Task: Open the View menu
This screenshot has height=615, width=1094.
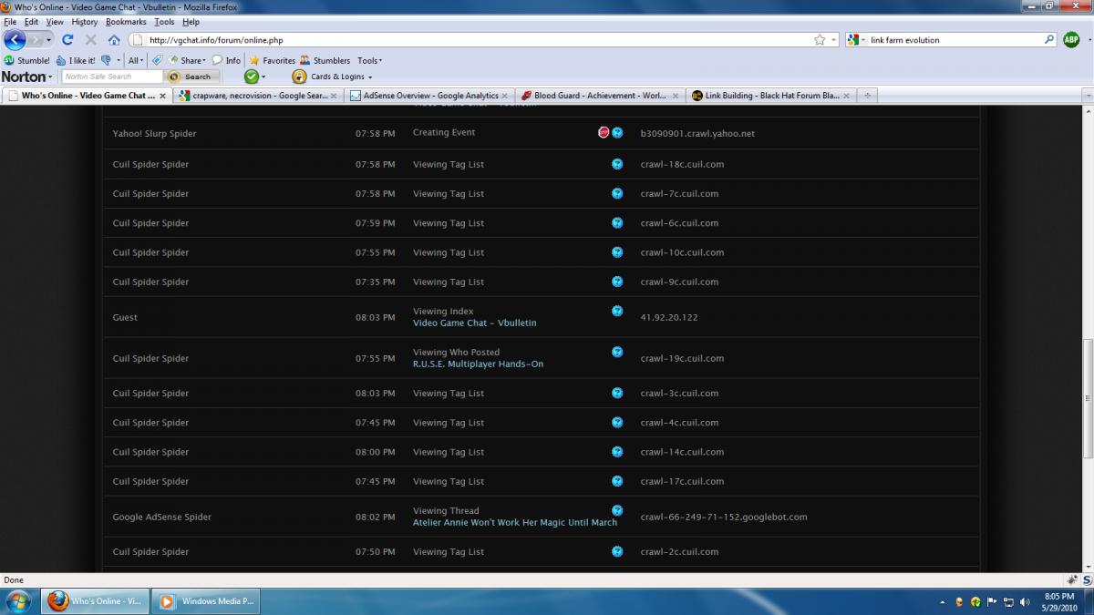Action: [x=55, y=22]
